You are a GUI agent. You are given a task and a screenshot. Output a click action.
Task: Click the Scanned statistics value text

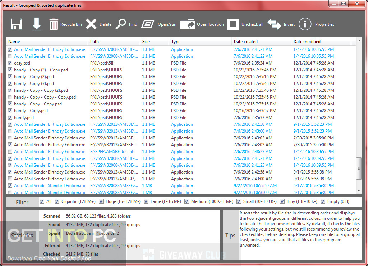(x=98, y=216)
